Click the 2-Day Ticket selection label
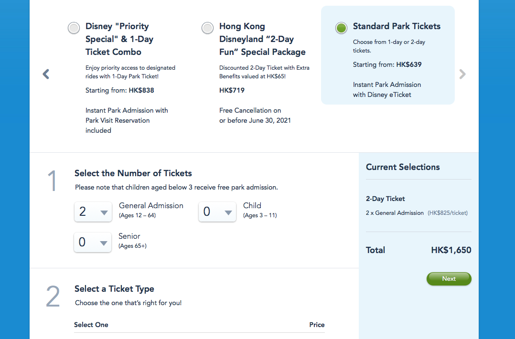This screenshot has height=339, width=515. point(386,199)
